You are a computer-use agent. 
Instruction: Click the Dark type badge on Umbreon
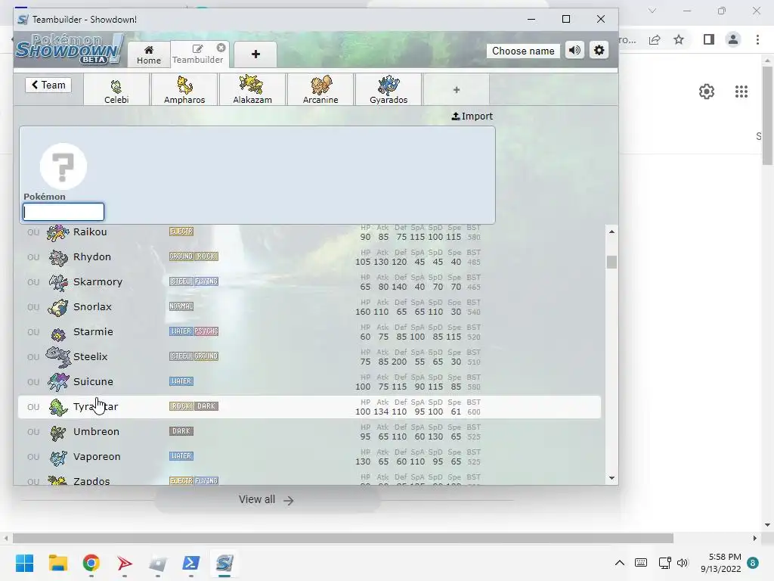(181, 430)
